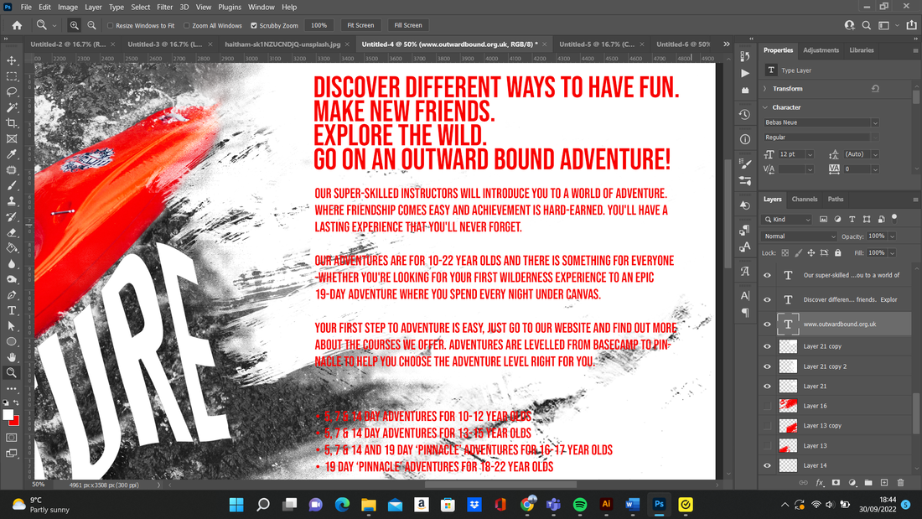Select the Lasso tool

[x=11, y=92]
